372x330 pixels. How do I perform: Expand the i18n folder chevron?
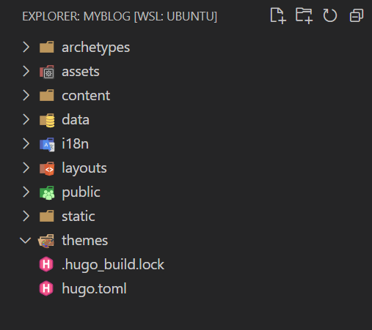26,143
